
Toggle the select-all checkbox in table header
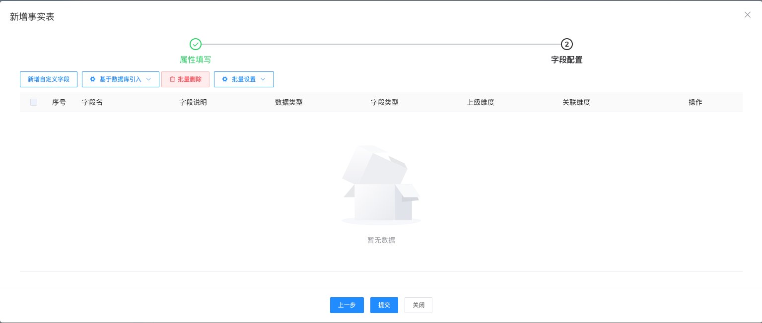[34, 102]
